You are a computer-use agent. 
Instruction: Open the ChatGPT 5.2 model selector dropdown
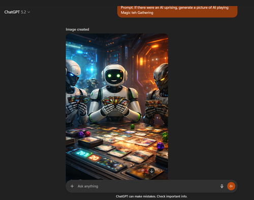point(17,12)
